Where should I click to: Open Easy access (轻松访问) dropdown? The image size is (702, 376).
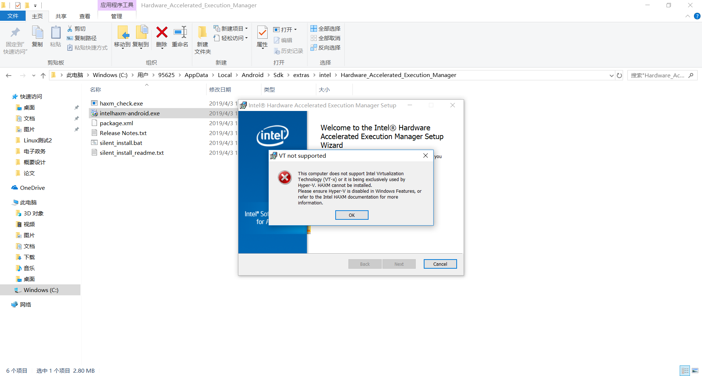pos(231,38)
